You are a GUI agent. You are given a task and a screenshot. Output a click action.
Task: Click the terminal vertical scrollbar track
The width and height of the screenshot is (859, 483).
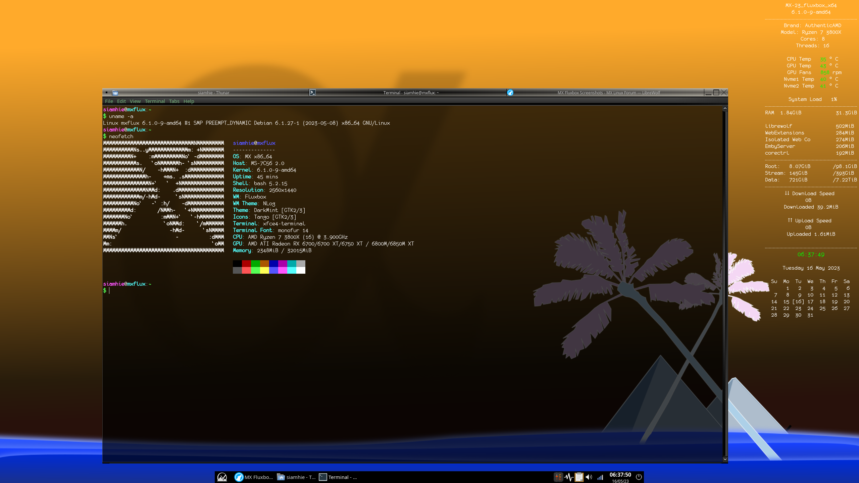(725, 284)
